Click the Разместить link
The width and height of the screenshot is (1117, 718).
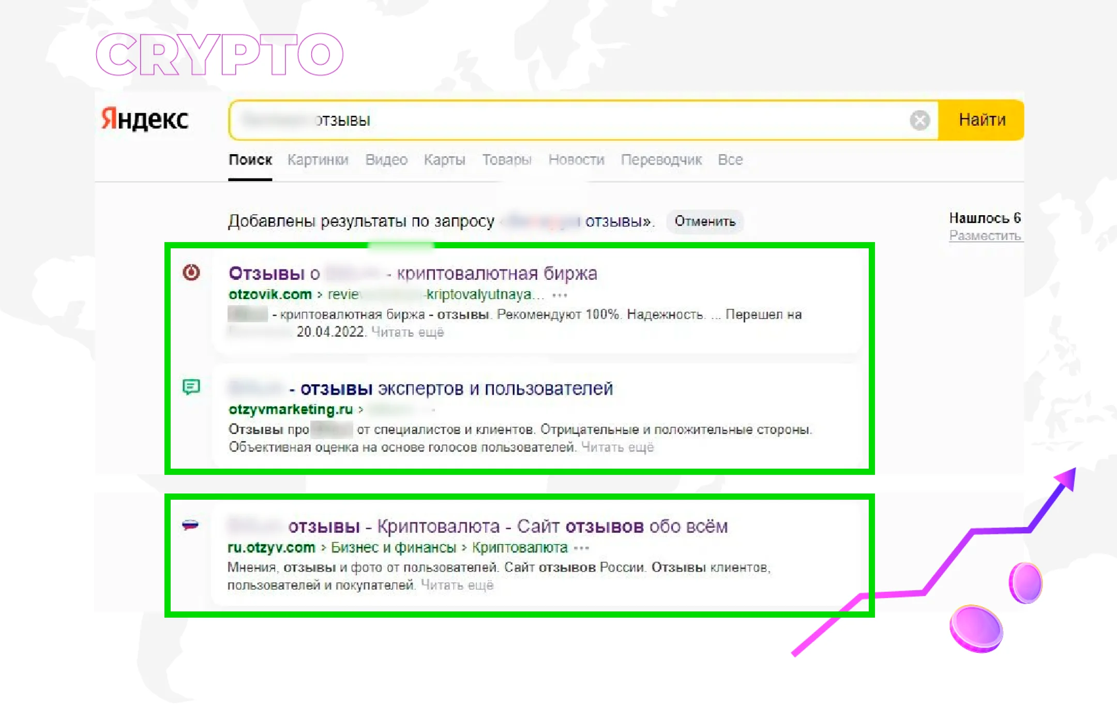click(x=985, y=236)
